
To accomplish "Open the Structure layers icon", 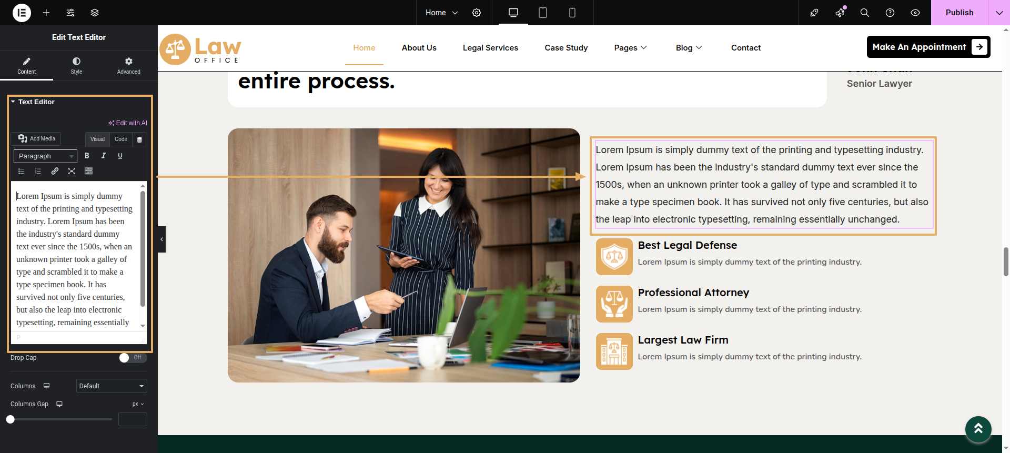I will 95,13.
